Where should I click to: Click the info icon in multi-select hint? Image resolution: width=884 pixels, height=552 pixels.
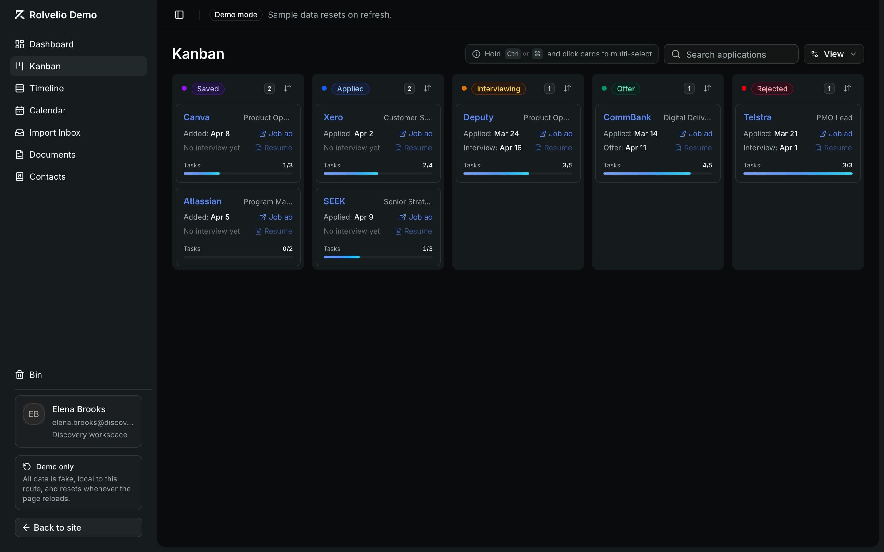pos(476,54)
